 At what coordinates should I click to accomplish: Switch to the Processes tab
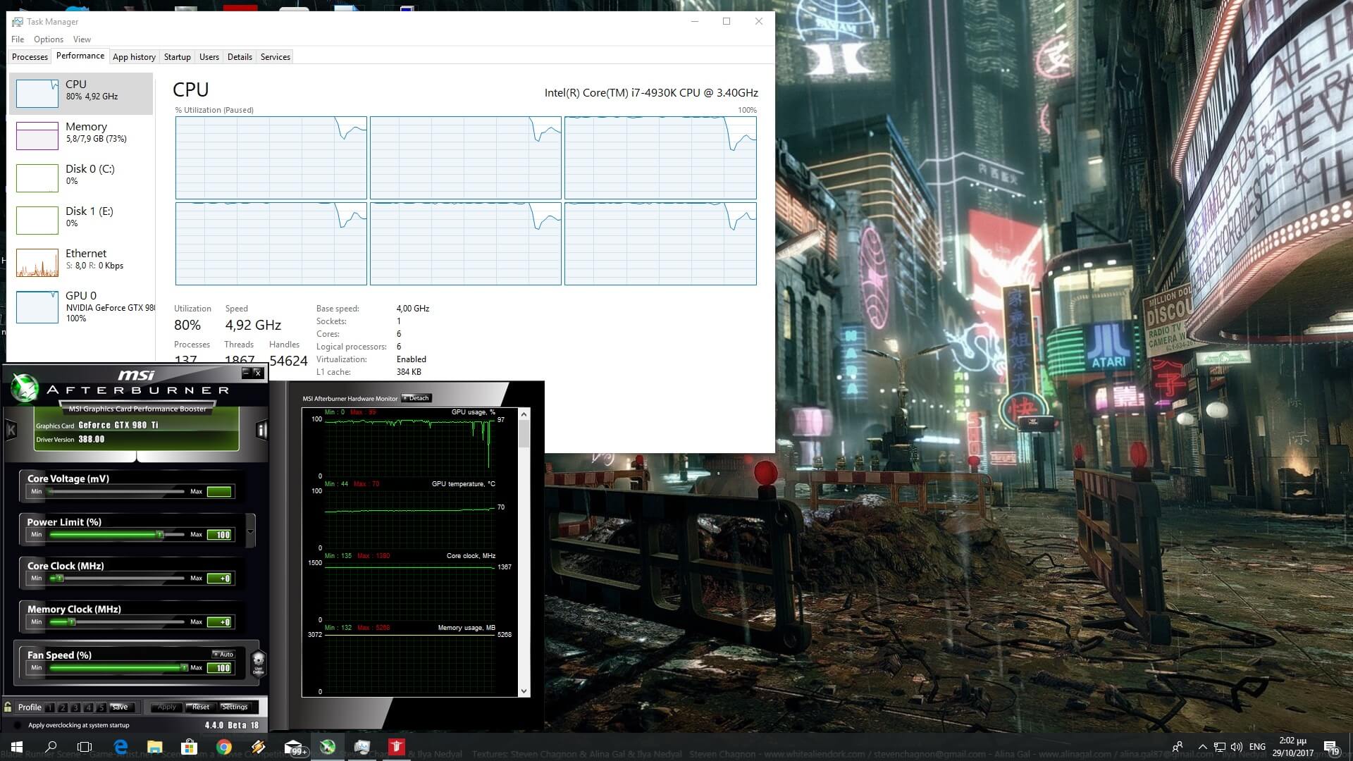pos(30,57)
